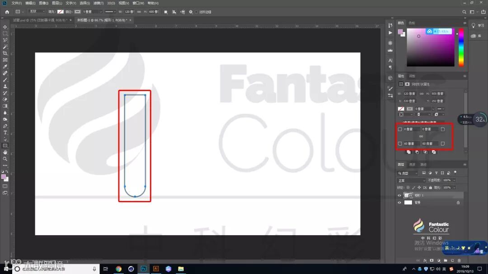The width and height of the screenshot is (488, 274).
Task: Switch to Swatches tab
Action: [412, 23]
